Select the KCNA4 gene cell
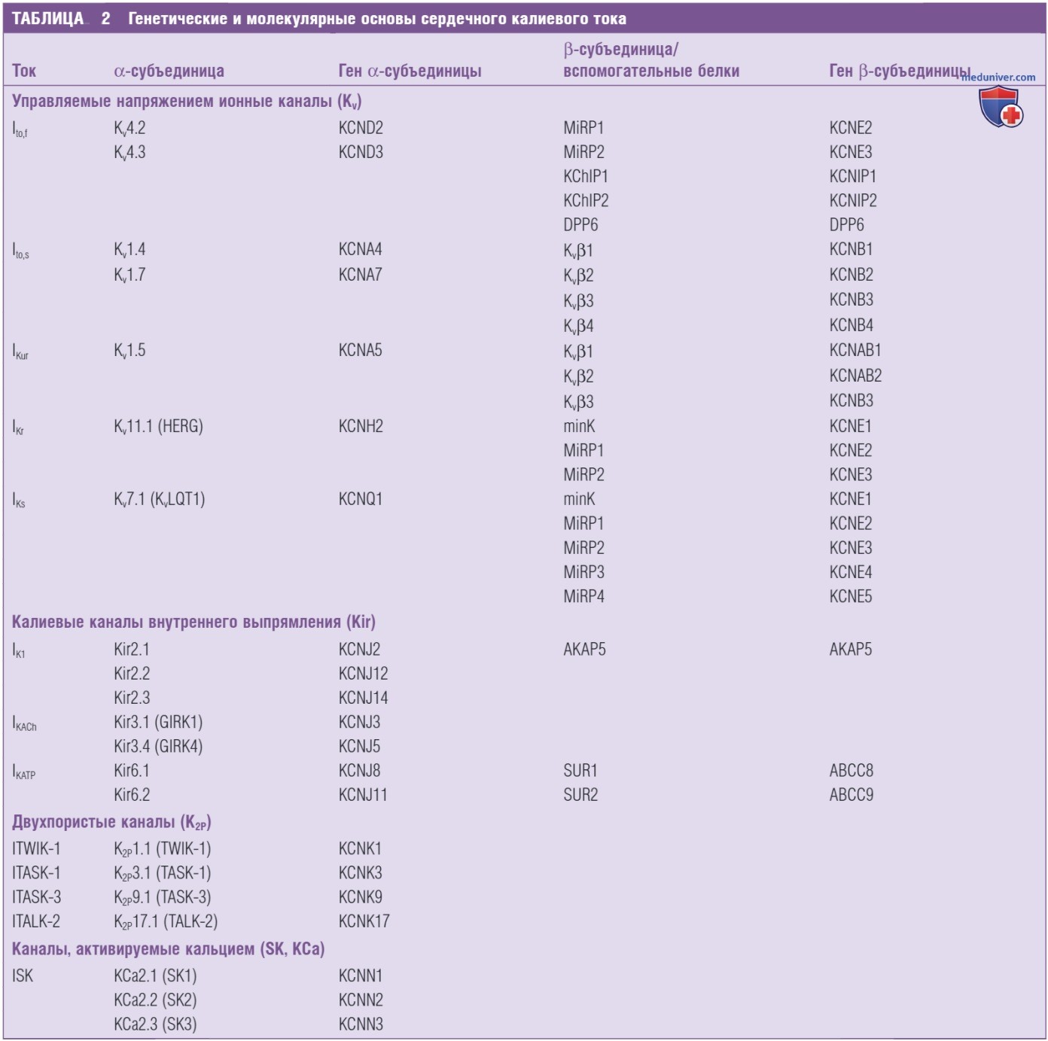1048x1041 pixels. click(x=360, y=249)
